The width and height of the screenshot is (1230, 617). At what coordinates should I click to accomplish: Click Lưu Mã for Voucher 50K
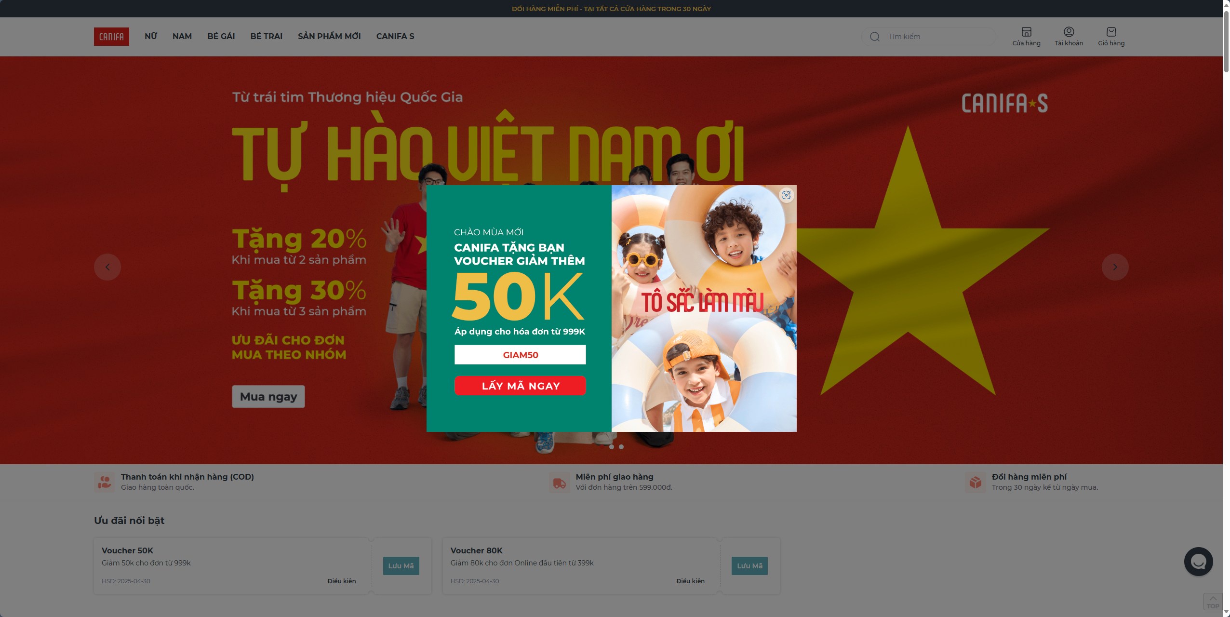pyautogui.click(x=401, y=566)
